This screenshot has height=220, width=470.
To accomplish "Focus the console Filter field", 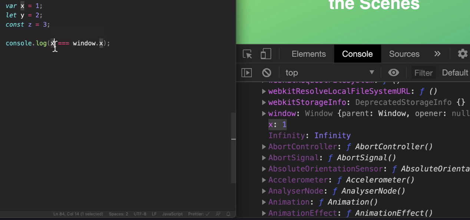I will (423, 73).
